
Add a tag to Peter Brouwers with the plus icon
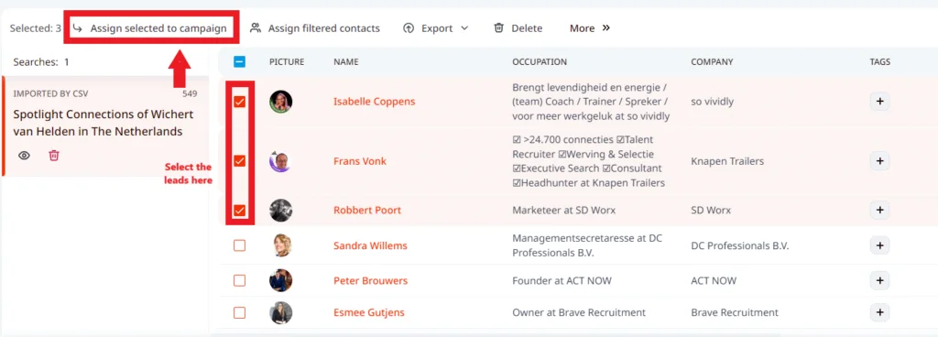[879, 280]
